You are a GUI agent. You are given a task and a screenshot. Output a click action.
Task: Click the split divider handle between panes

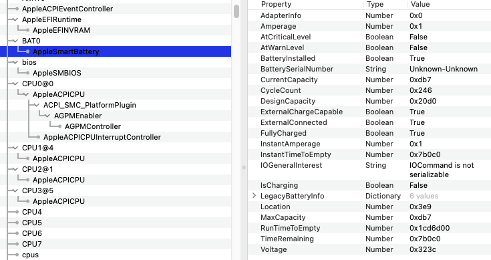[244, 167]
